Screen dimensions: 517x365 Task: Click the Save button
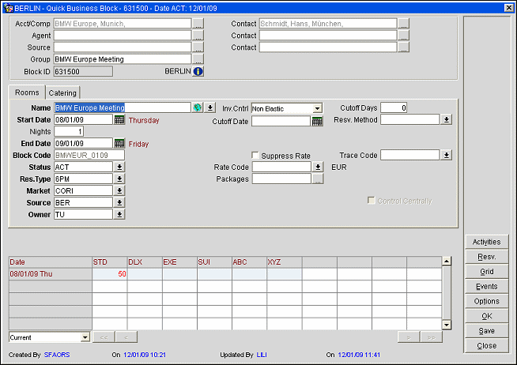(x=487, y=331)
